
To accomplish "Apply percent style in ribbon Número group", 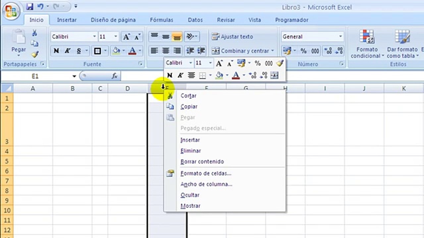I will [303, 51].
